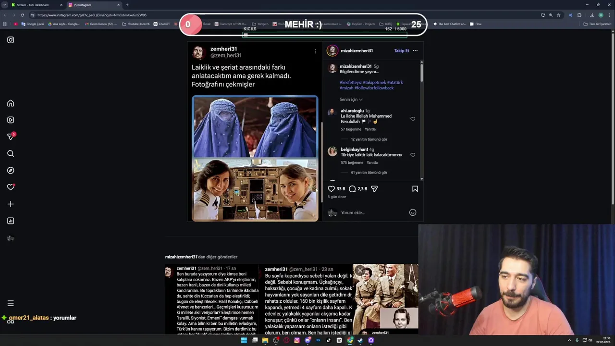The height and width of the screenshot is (346, 615).
Task: Share the post with the paper plane icon
Action: (x=374, y=189)
